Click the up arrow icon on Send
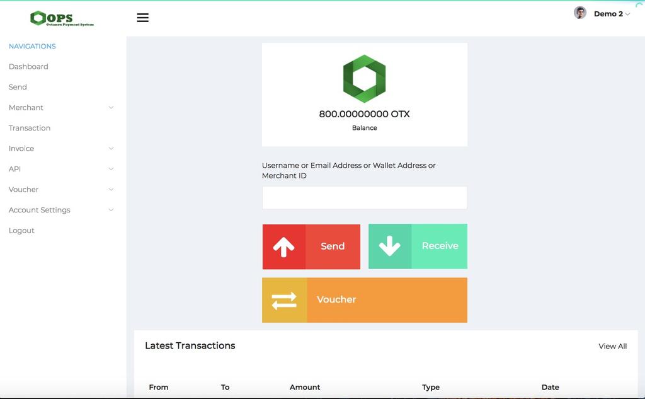 pyautogui.click(x=284, y=246)
